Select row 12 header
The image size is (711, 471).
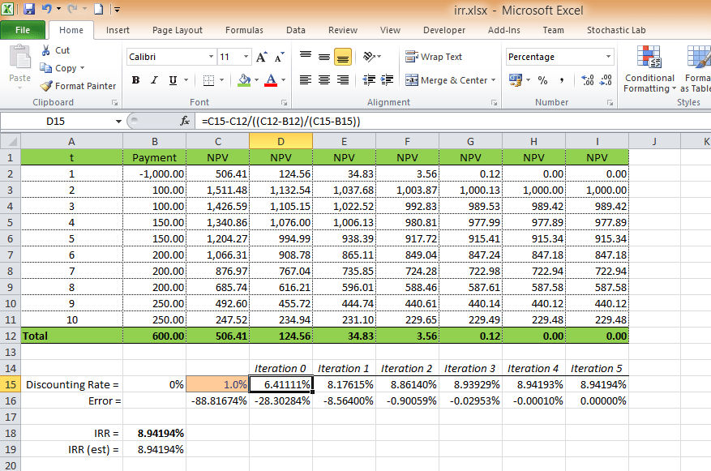(11, 336)
